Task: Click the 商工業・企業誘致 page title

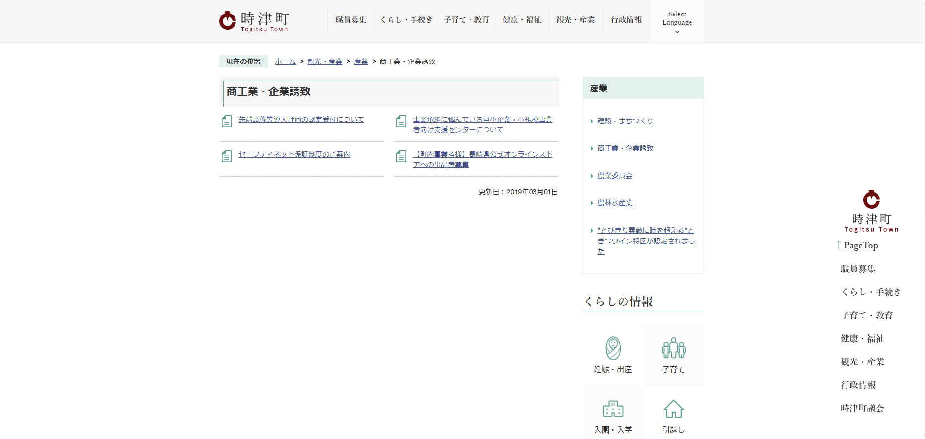Action: tap(268, 91)
